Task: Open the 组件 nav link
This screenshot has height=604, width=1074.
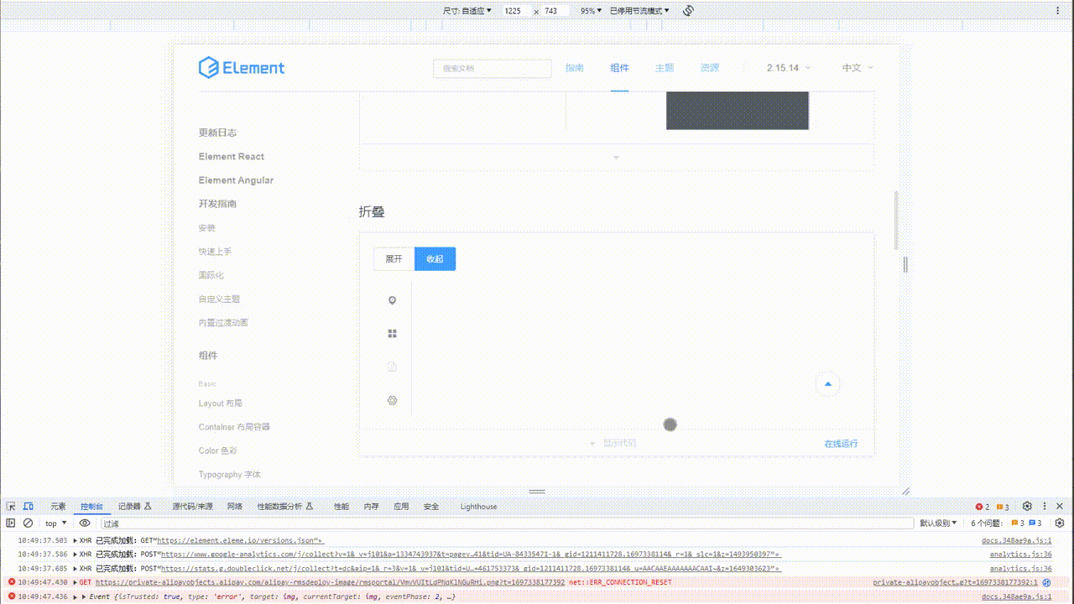Action: [619, 68]
